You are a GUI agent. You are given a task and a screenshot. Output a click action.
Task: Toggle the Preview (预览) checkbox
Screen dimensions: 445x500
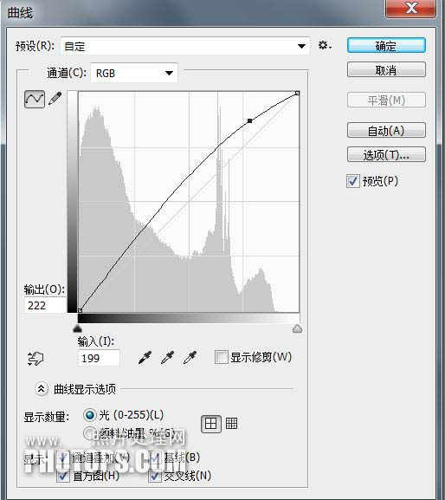(353, 181)
